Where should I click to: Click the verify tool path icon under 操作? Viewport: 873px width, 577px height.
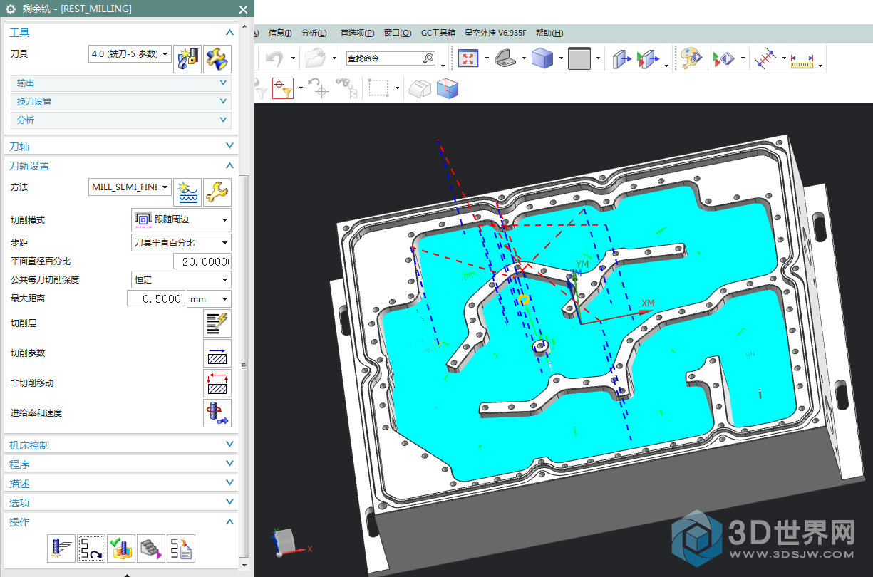click(121, 549)
